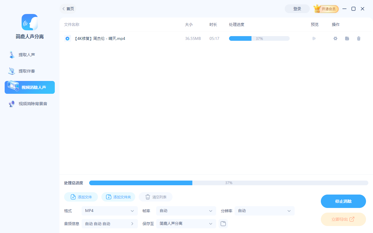The width and height of the screenshot is (373, 233).
Task: Expand the 音频信息 settings panel
Action: pos(110,223)
